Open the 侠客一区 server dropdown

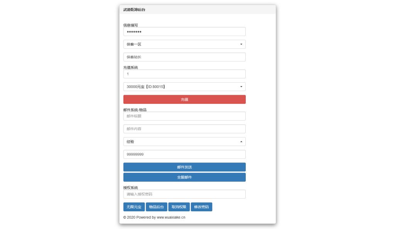point(184,44)
